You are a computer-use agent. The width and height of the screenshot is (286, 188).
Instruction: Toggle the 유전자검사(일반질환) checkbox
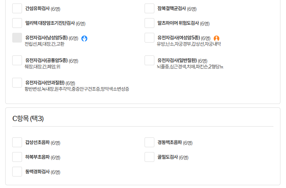pyautogui.click(x=149, y=60)
